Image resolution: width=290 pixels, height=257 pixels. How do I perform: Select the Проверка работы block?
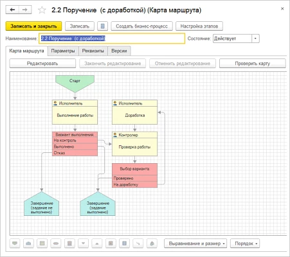[134, 144]
